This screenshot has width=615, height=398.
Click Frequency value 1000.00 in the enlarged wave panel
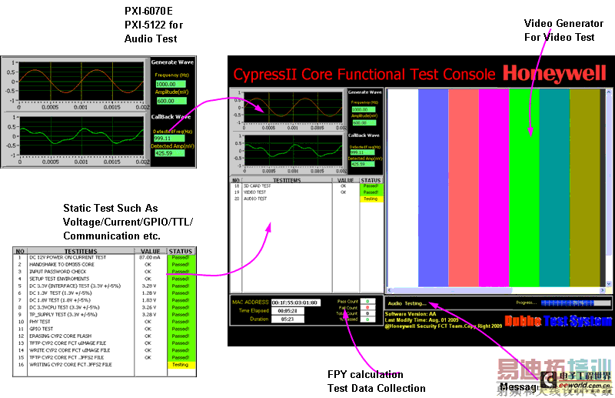[x=171, y=84]
